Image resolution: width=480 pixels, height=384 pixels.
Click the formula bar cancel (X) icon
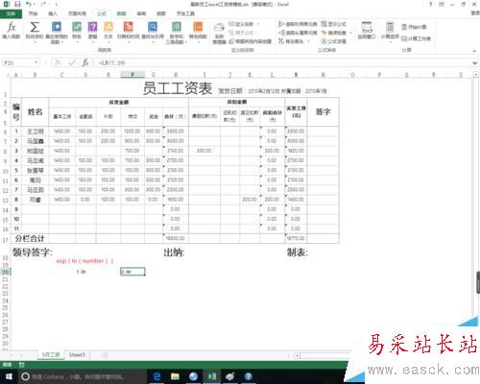coord(58,62)
